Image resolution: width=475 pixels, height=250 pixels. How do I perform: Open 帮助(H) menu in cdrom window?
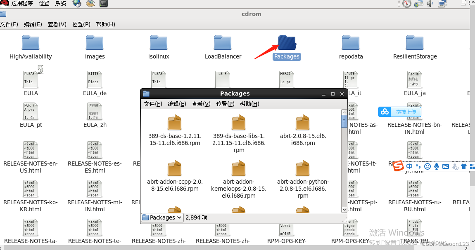105,24
